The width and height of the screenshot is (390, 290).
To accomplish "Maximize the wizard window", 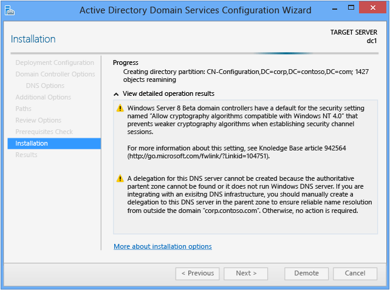I will (351, 8).
